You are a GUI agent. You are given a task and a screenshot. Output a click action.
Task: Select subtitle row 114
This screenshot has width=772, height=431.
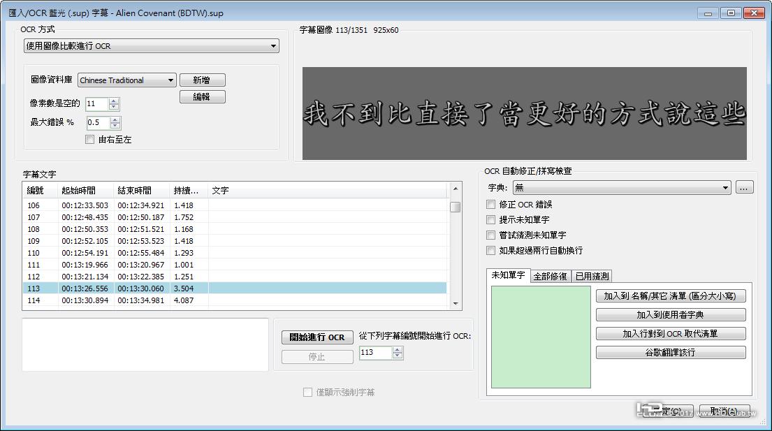click(x=235, y=300)
